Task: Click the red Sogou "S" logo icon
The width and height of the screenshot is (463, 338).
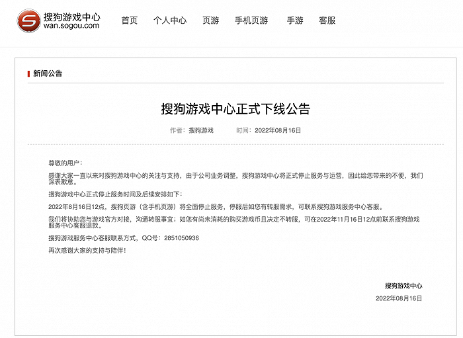Action: [28, 21]
